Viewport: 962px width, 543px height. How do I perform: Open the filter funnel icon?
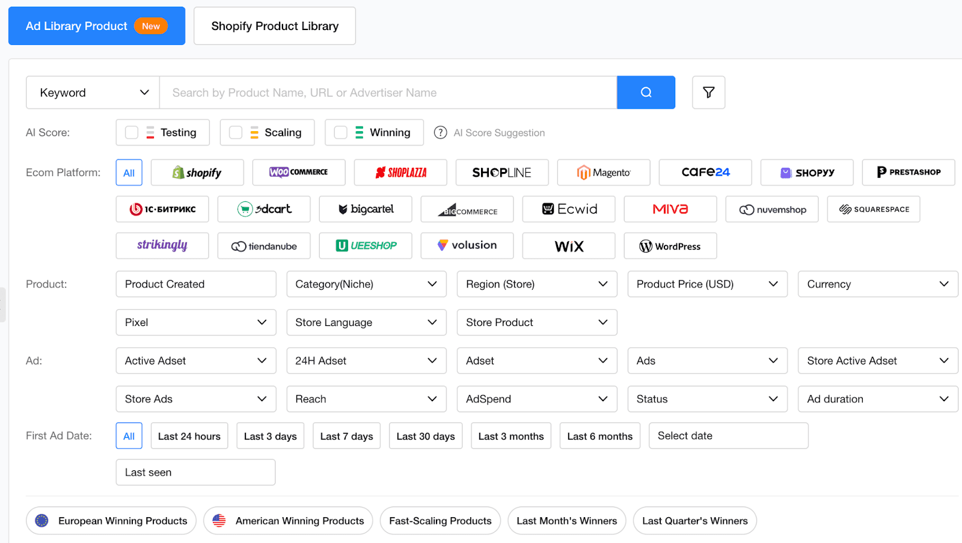[x=708, y=92]
